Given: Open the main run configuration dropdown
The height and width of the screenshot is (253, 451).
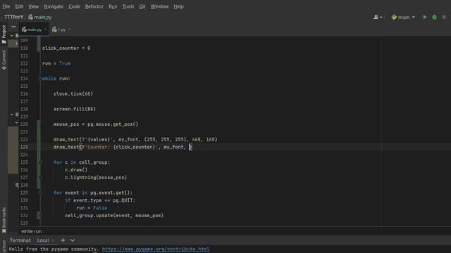Looking at the screenshot, I should [403, 17].
